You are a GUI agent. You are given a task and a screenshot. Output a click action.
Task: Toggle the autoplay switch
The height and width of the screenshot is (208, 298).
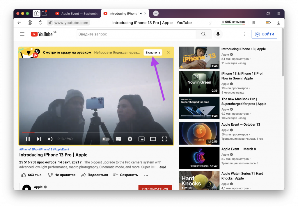tap(106, 139)
